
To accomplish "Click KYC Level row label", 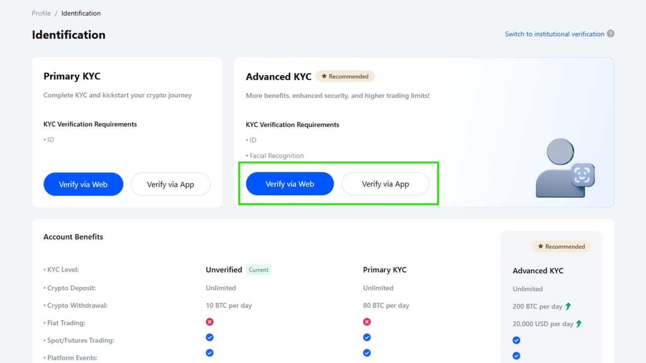I will tap(61, 270).
